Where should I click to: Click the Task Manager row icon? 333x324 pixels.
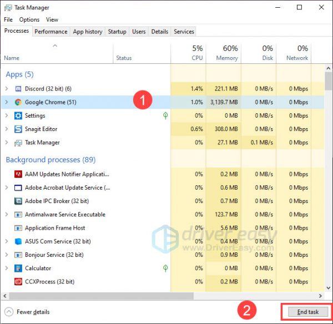[x=18, y=143]
